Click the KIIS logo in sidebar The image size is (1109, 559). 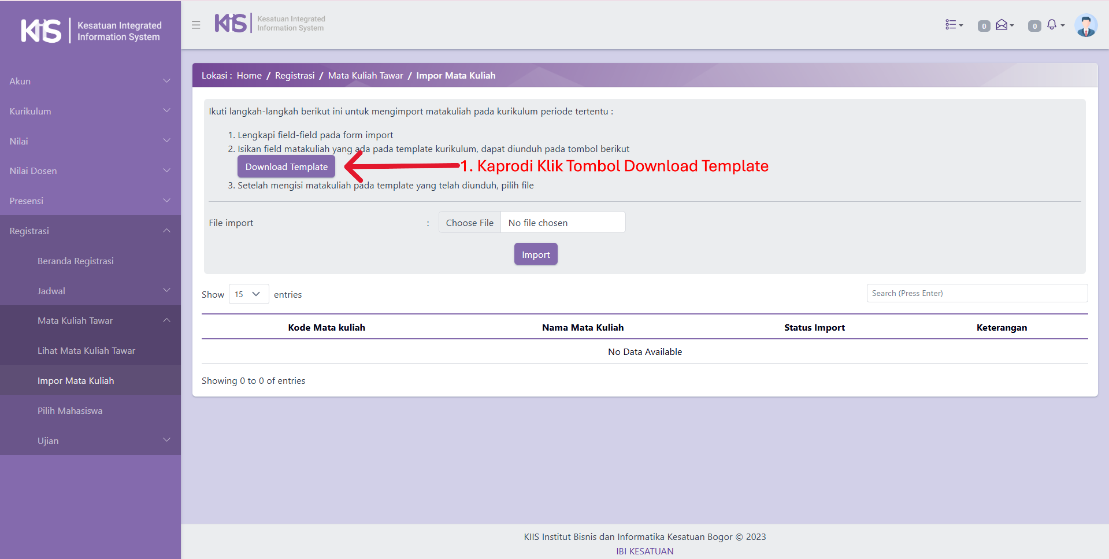coord(91,31)
